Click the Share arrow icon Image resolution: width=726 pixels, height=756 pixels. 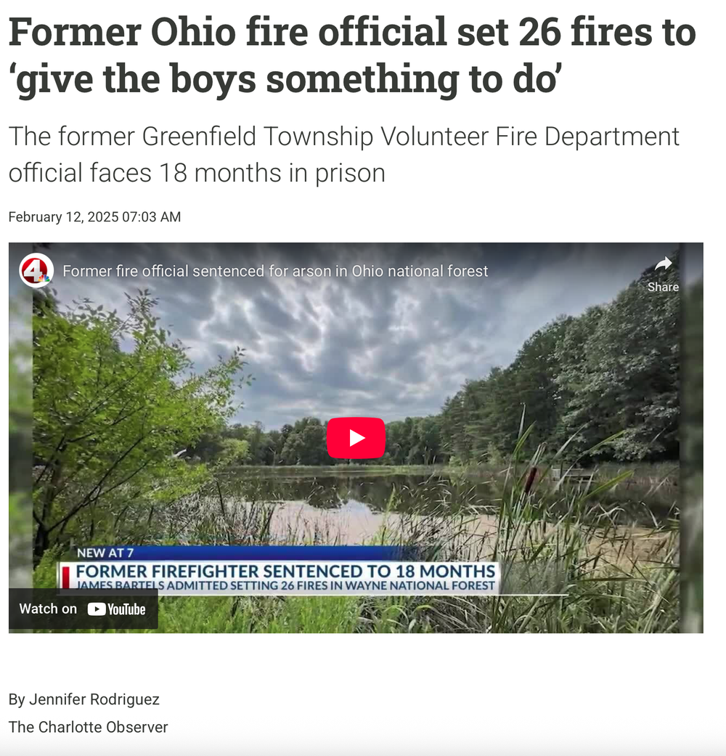(x=664, y=264)
